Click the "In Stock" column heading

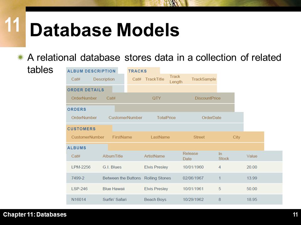(224, 156)
